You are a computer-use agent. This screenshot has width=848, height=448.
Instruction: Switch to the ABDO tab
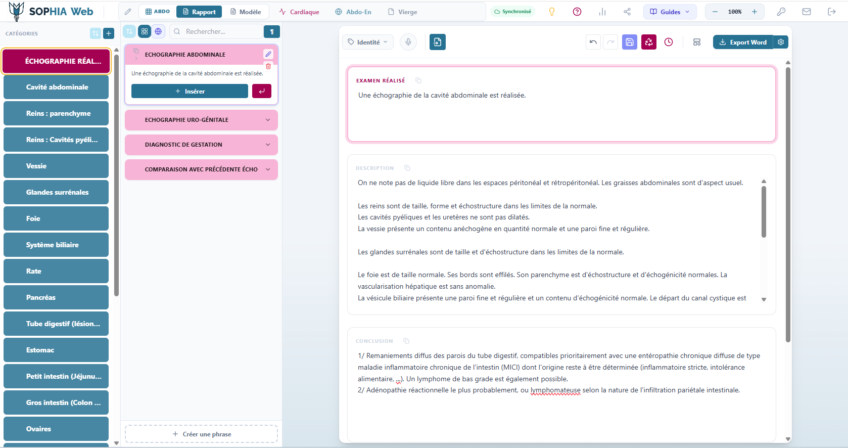tap(157, 12)
